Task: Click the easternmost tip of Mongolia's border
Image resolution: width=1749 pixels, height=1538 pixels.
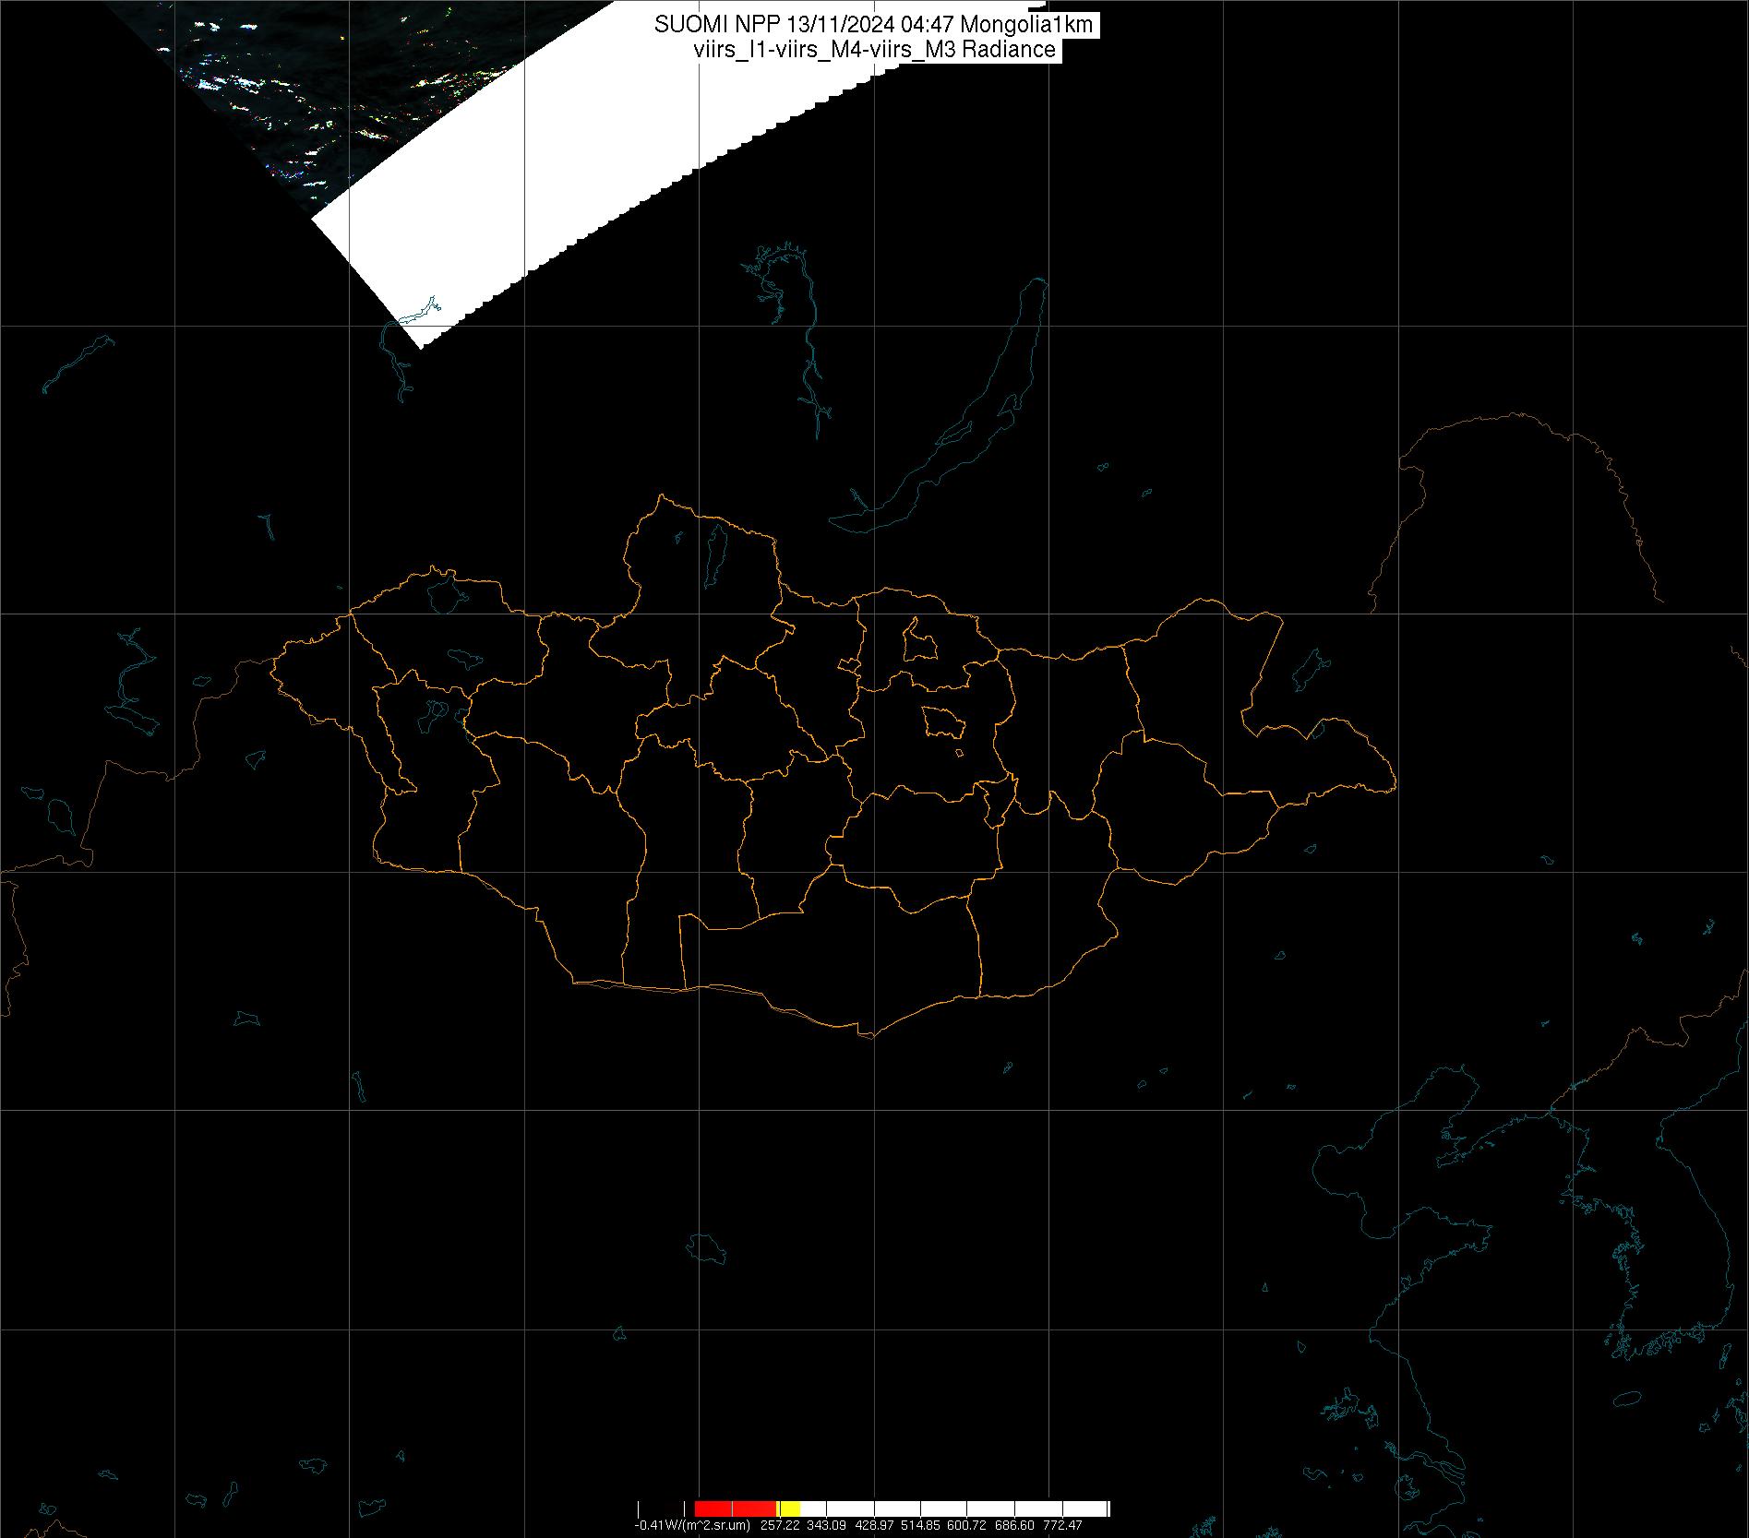Action: point(1394,786)
